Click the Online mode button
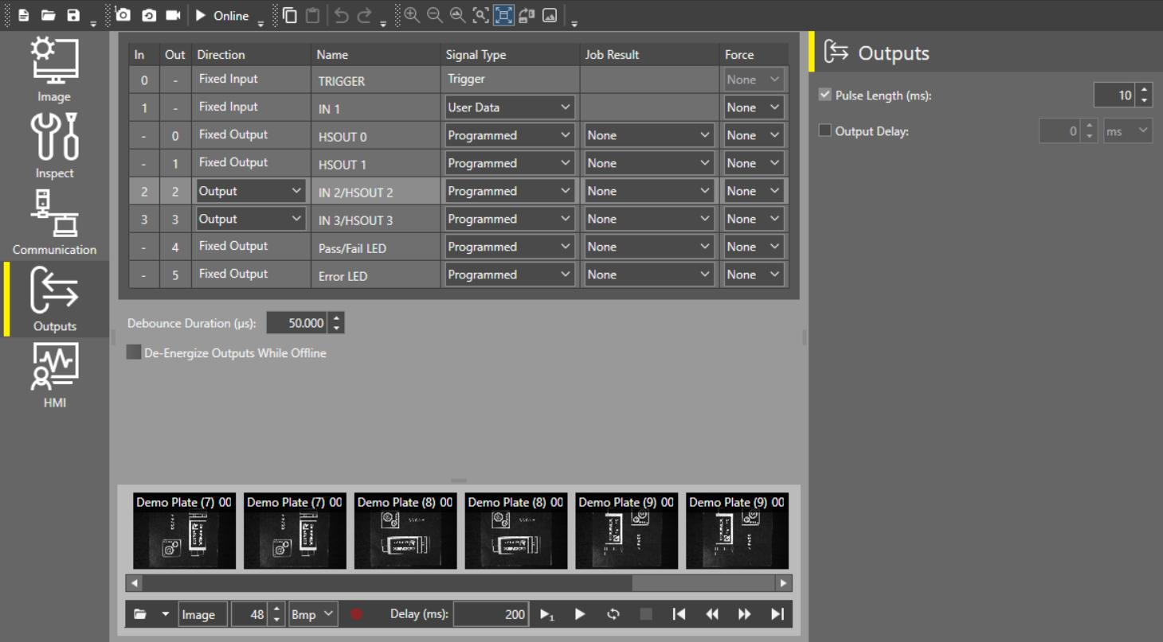 click(x=221, y=15)
